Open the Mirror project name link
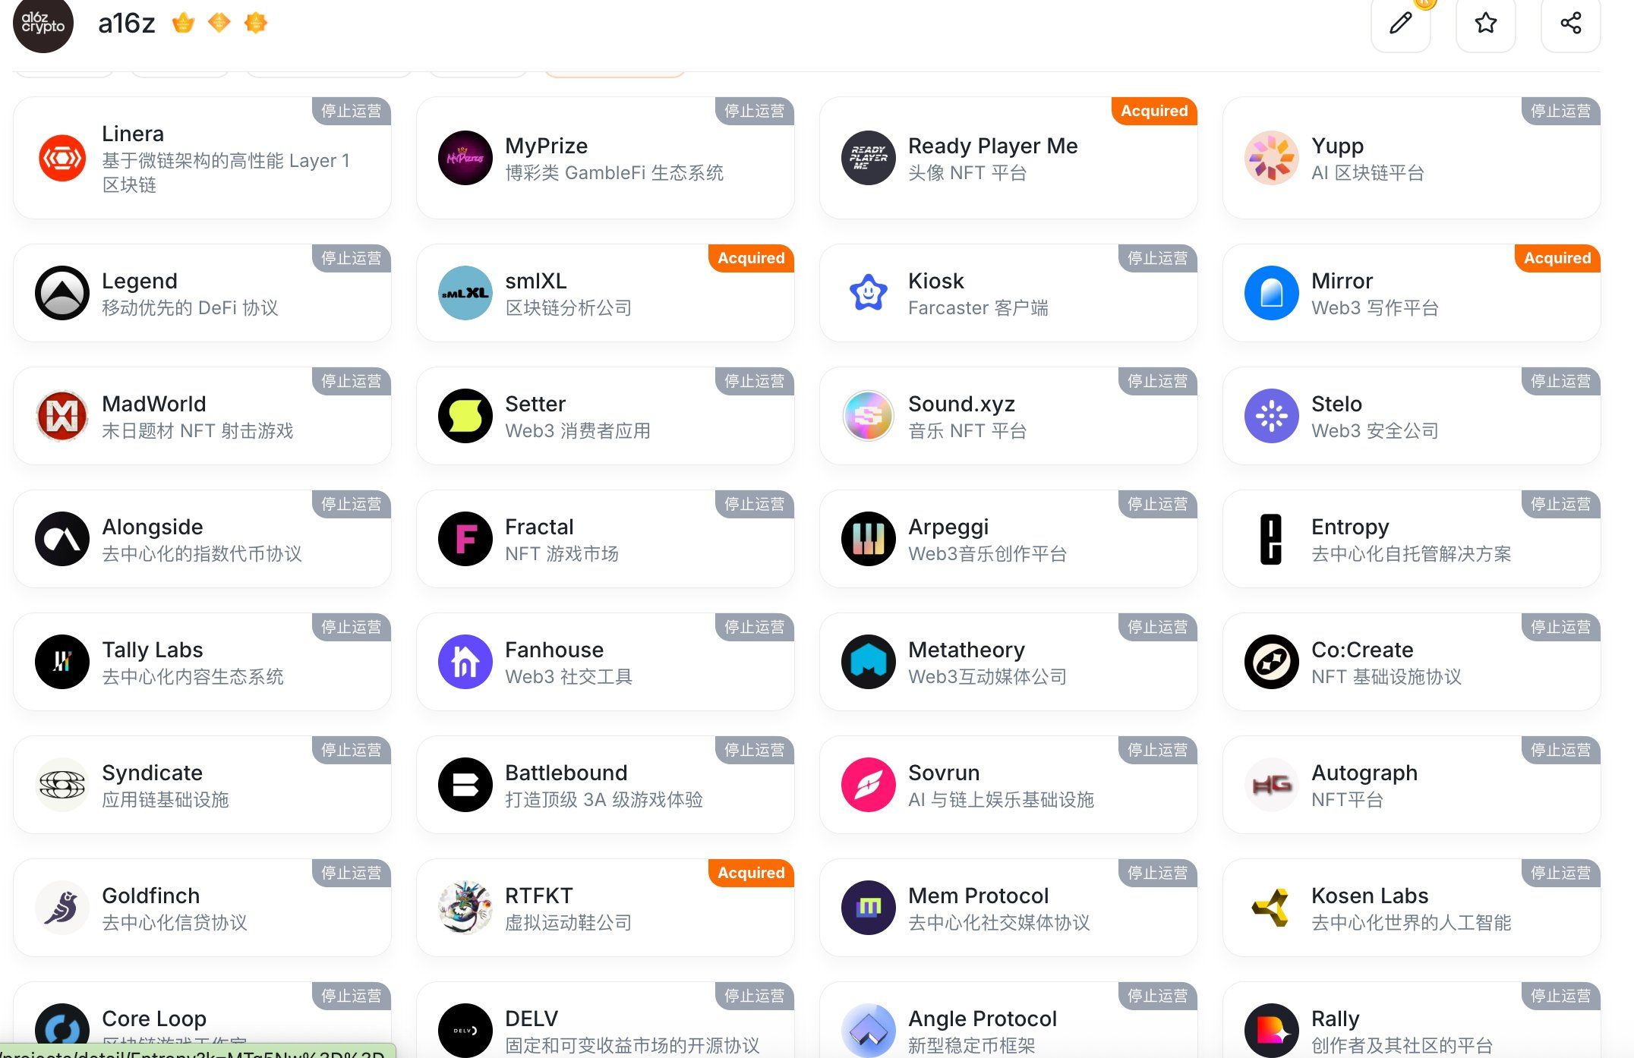1634x1058 pixels. 1342,281
